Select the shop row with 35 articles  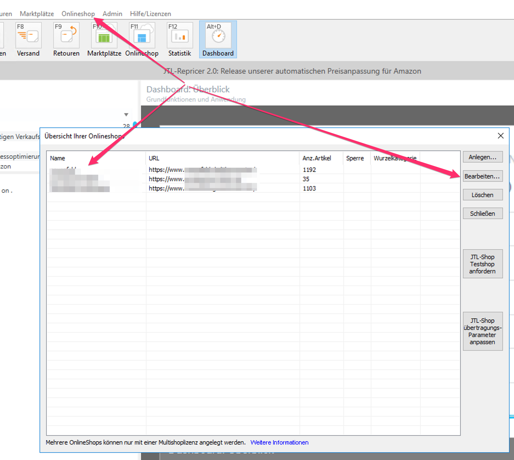253,179
